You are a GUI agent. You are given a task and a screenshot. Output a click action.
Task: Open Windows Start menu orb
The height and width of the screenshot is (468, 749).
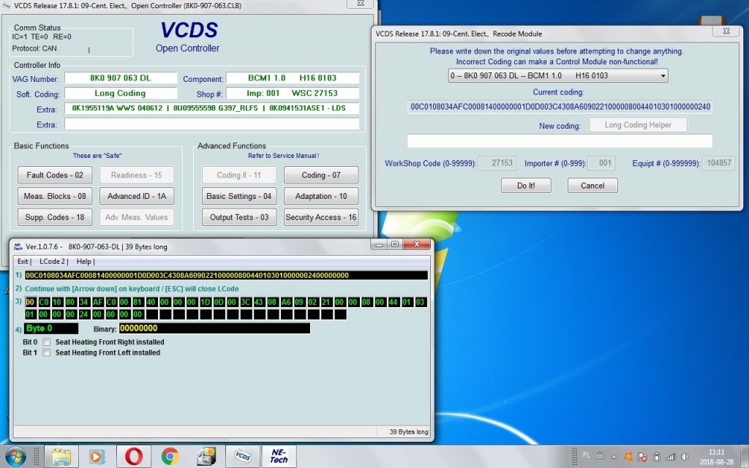coord(15,456)
